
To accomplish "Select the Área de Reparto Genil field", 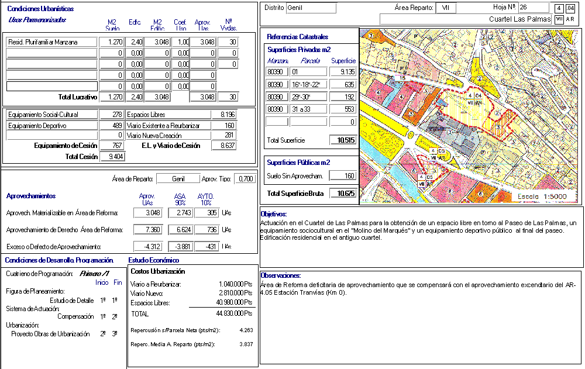I will tap(178, 179).
